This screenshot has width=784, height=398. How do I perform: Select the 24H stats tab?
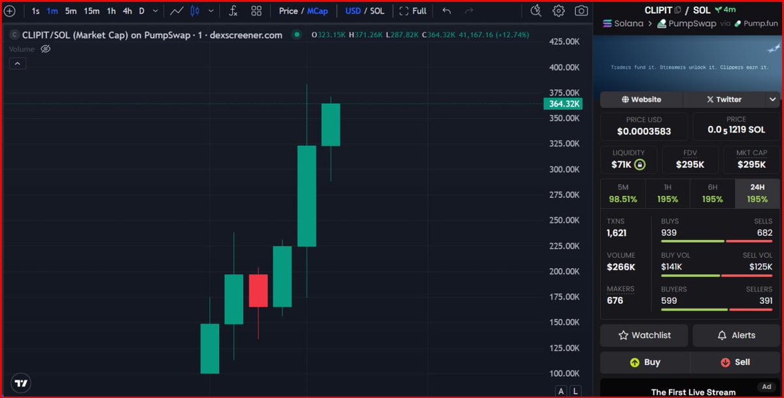pos(757,193)
